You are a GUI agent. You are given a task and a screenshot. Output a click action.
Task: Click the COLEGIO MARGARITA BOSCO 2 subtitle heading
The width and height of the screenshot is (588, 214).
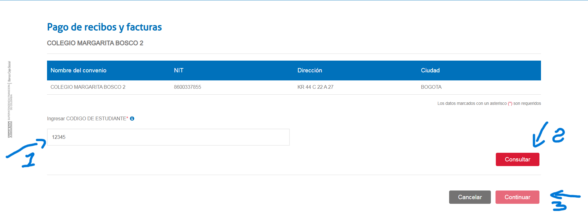95,43
